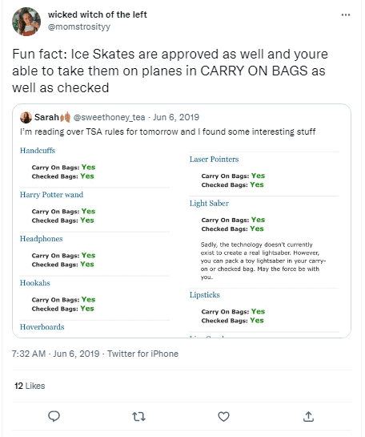Click the retweet arrows icon

tap(138, 417)
